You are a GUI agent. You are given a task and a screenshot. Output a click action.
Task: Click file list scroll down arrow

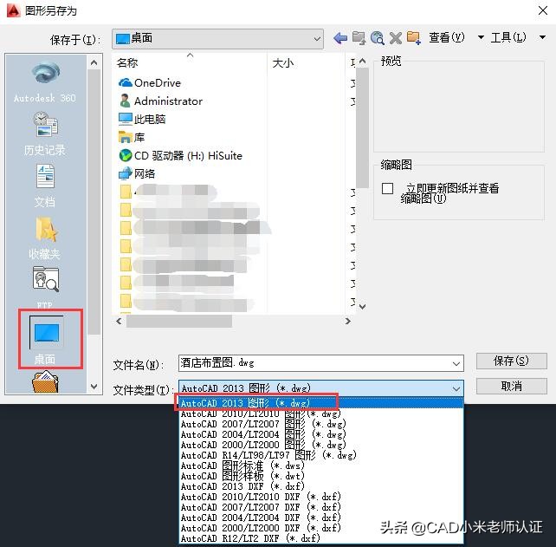(x=362, y=306)
